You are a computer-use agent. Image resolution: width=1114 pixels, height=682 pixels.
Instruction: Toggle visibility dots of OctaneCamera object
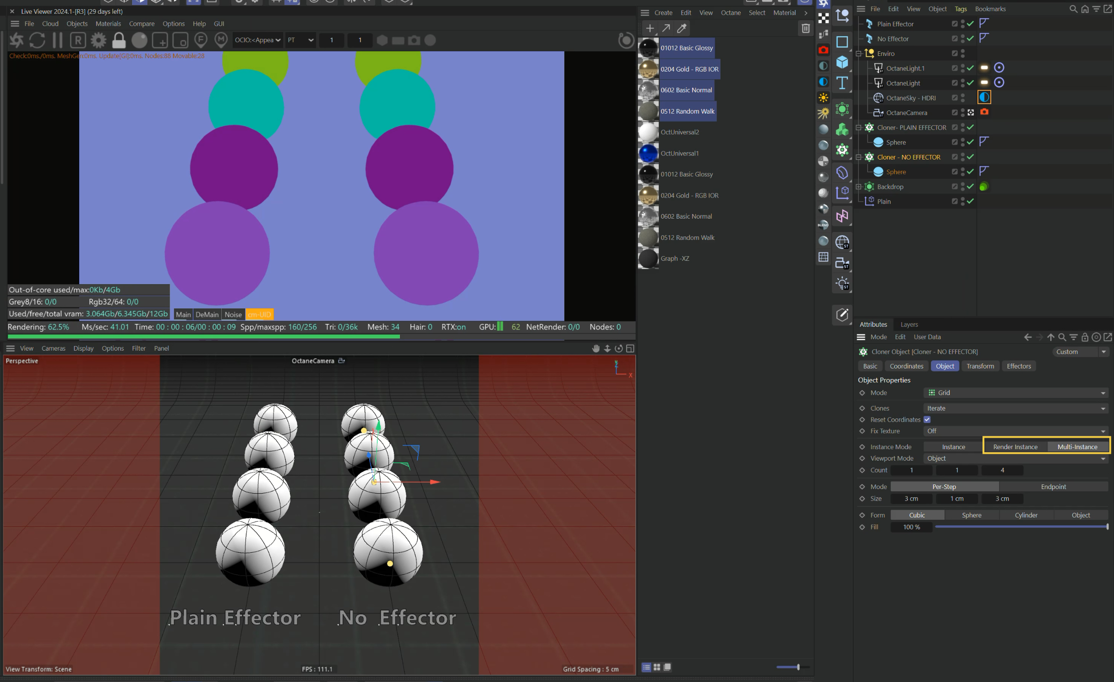tap(962, 113)
